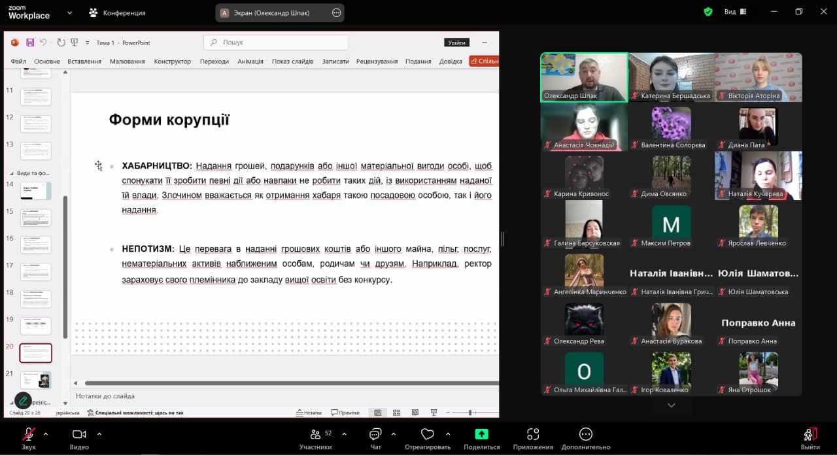Expand participants options arrow
This screenshot has height=455, width=837.
344,433
